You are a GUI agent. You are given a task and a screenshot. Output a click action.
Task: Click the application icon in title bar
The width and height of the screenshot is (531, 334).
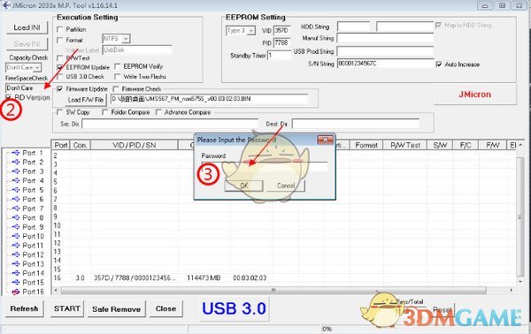[6, 5]
